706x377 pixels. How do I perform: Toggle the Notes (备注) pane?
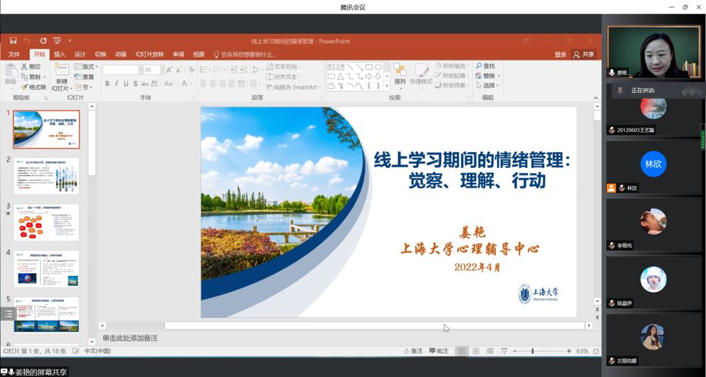[413, 352]
